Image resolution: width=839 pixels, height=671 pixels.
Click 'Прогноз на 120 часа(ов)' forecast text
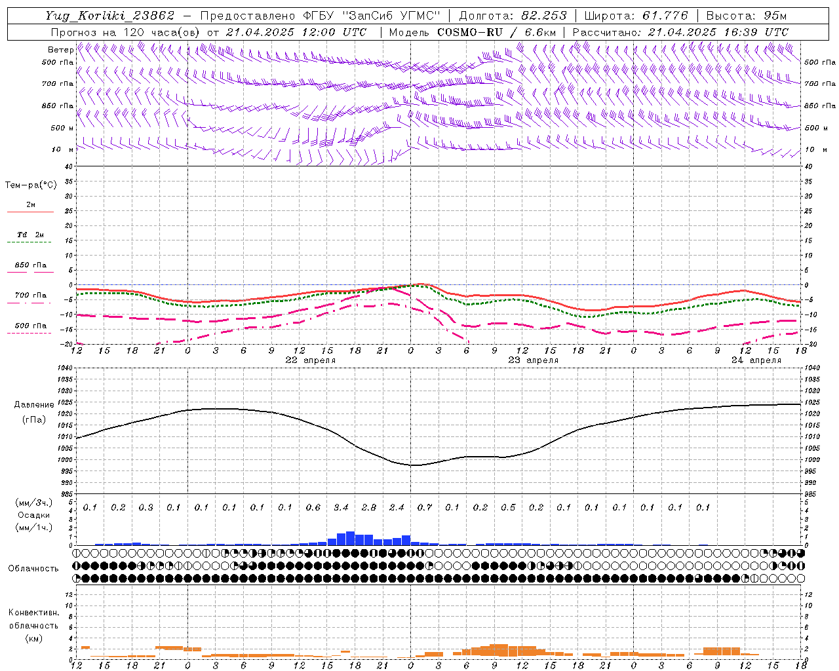125,32
